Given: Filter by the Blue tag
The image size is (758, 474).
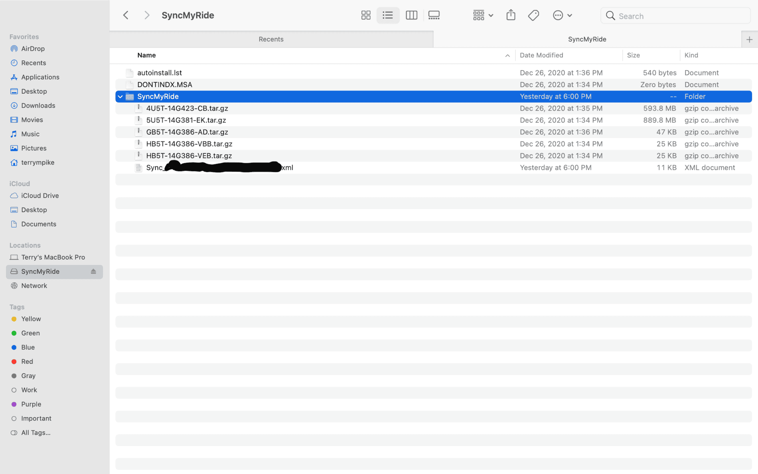Looking at the screenshot, I should pyautogui.click(x=28, y=347).
